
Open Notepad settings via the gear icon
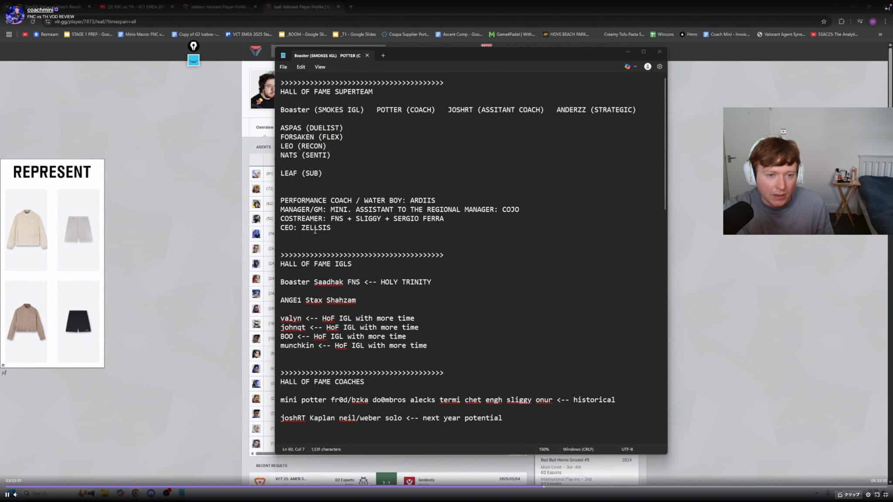659,67
